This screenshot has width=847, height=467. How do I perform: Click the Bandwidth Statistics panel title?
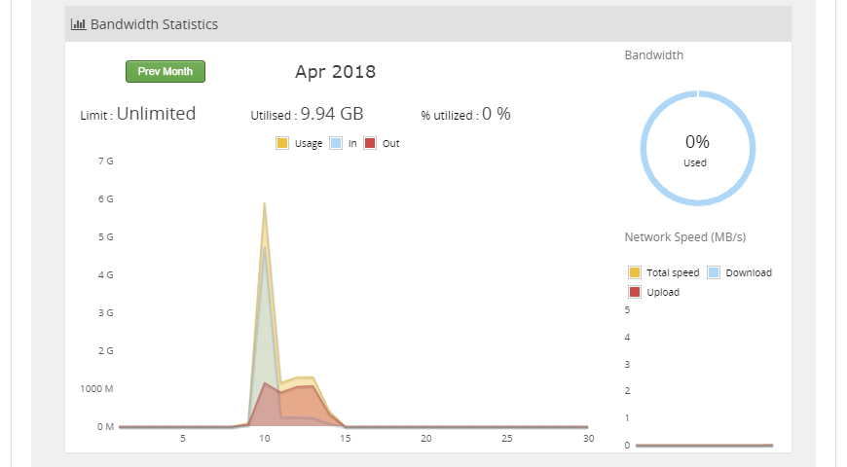point(154,24)
